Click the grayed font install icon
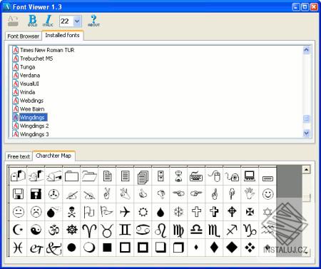The height and width of the screenshot is (269, 321). (13, 21)
